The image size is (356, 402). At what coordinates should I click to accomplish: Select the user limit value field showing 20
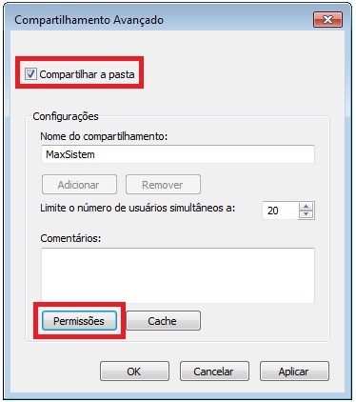click(x=281, y=211)
